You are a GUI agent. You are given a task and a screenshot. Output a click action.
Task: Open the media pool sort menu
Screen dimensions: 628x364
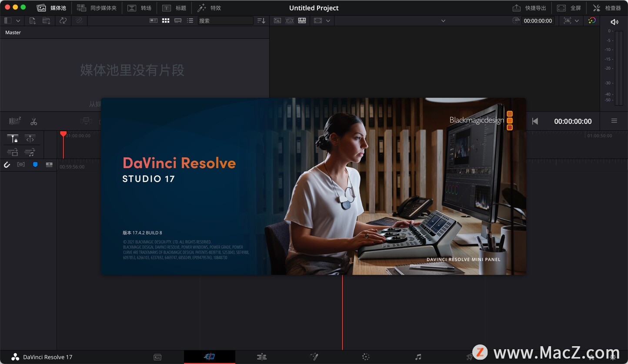click(x=261, y=20)
